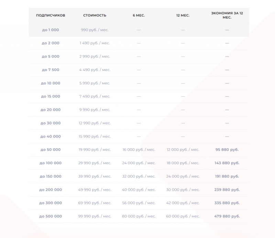275x238 pixels.
Task: Click the ЭКОНОМИЯ ЗА 12 МЕС. header
Action: [227, 15]
